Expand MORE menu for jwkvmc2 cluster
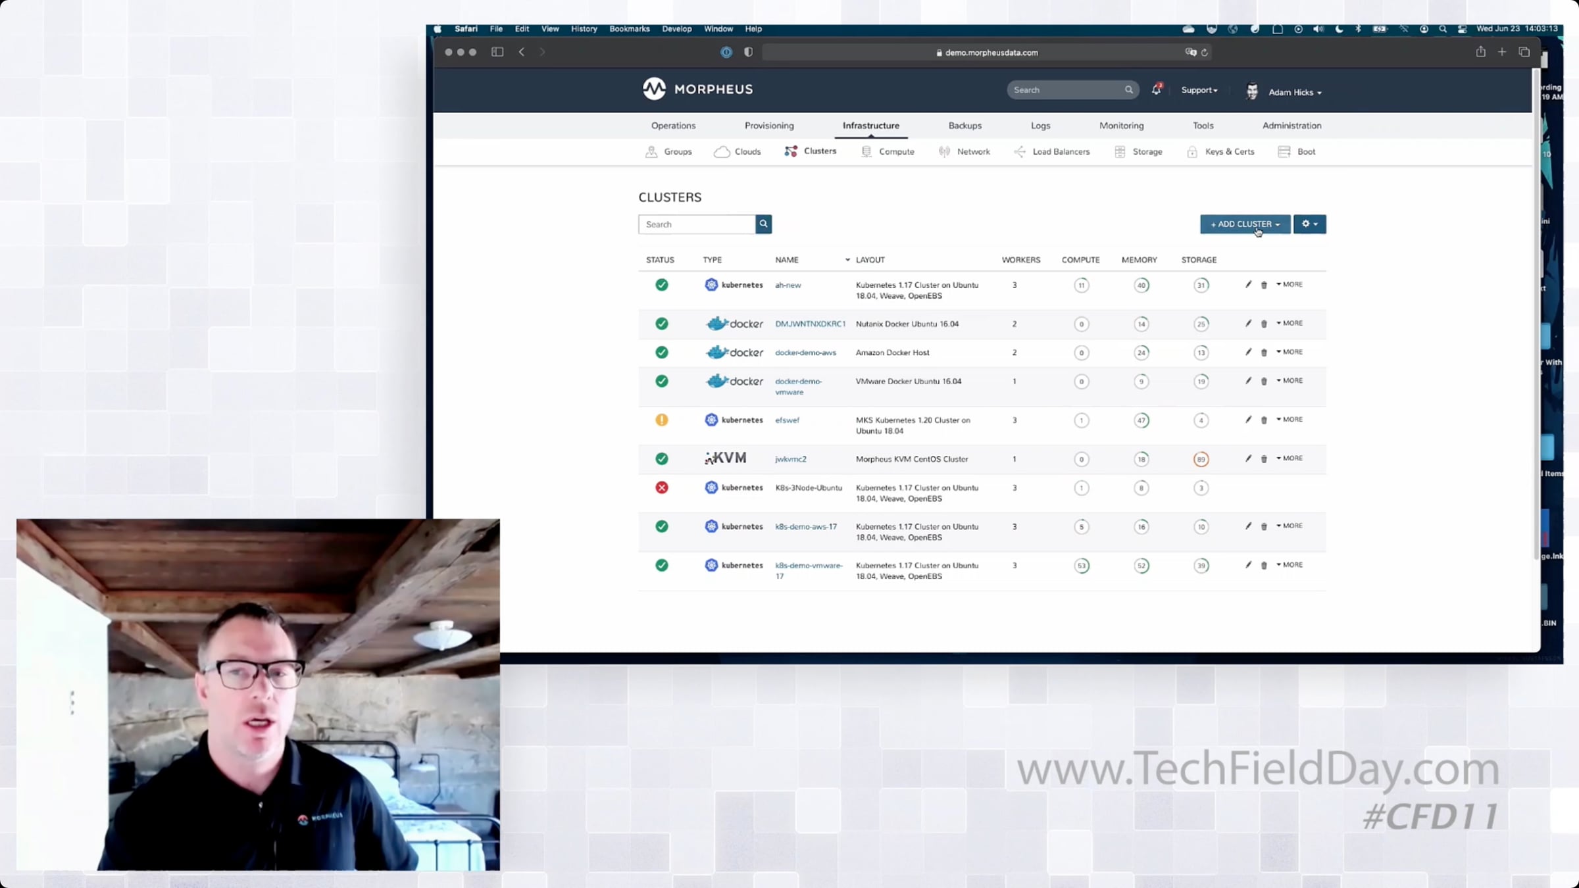The image size is (1579, 888). [x=1290, y=458]
